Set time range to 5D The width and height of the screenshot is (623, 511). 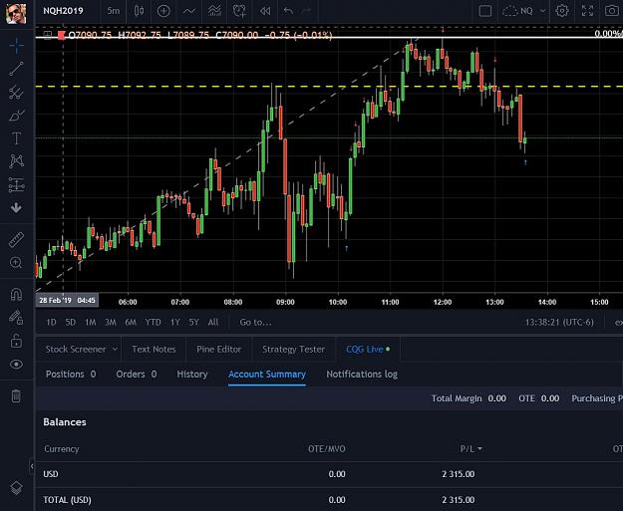tap(71, 322)
